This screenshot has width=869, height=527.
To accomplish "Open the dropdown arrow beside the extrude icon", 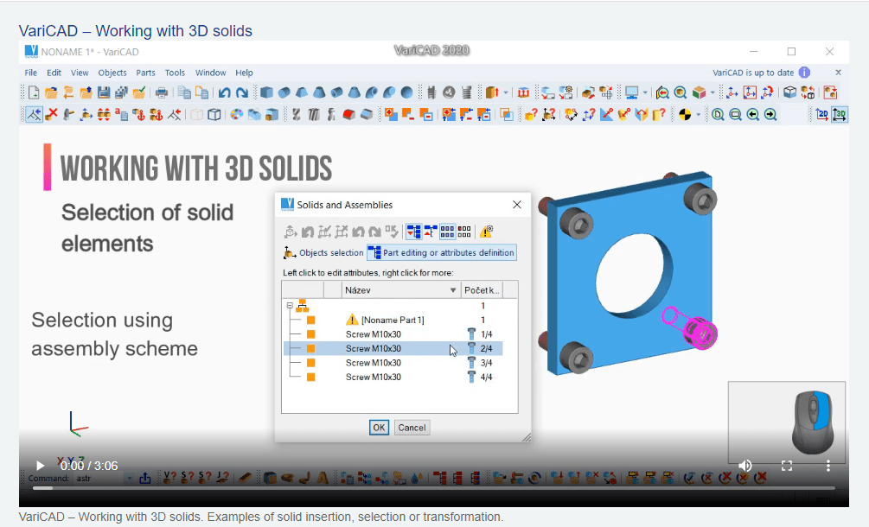I will coord(506,92).
